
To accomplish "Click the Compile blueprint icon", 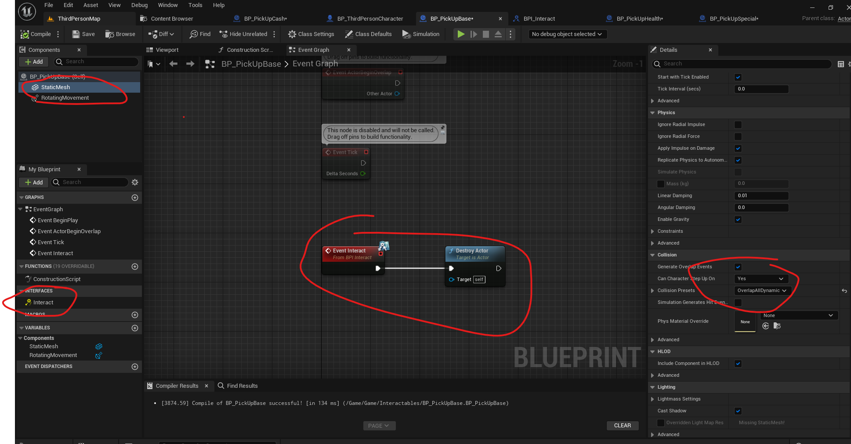I will [x=25, y=34].
